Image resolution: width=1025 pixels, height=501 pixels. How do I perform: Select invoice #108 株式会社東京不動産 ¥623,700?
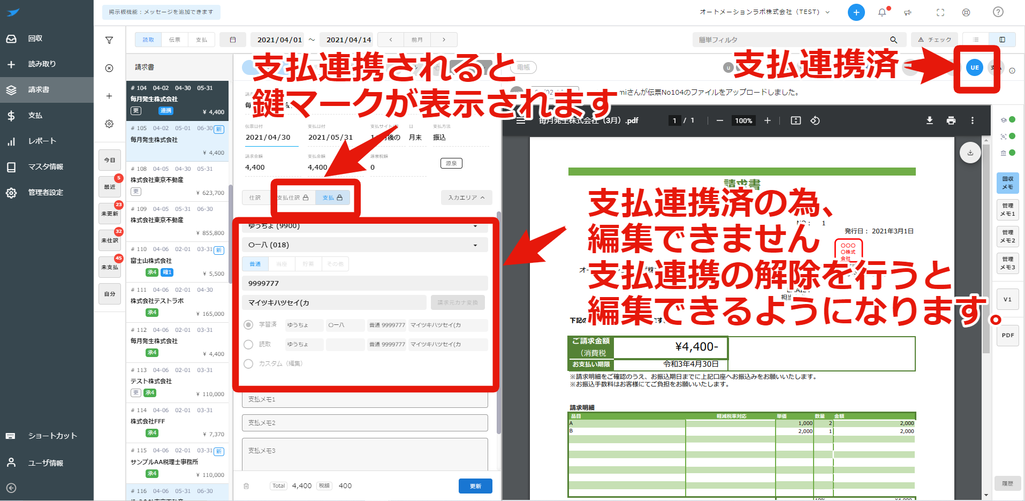[x=177, y=181]
